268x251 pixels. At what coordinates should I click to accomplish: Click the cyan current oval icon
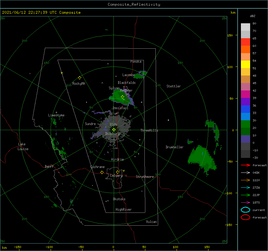(x=245, y=210)
